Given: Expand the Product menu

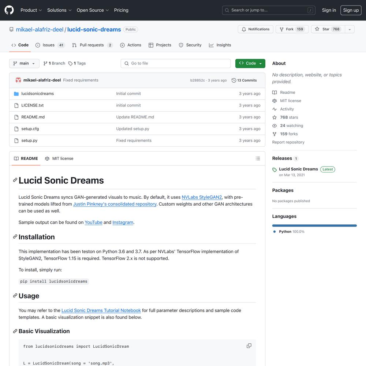Looking at the screenshot, I should (x=31, y=10).
